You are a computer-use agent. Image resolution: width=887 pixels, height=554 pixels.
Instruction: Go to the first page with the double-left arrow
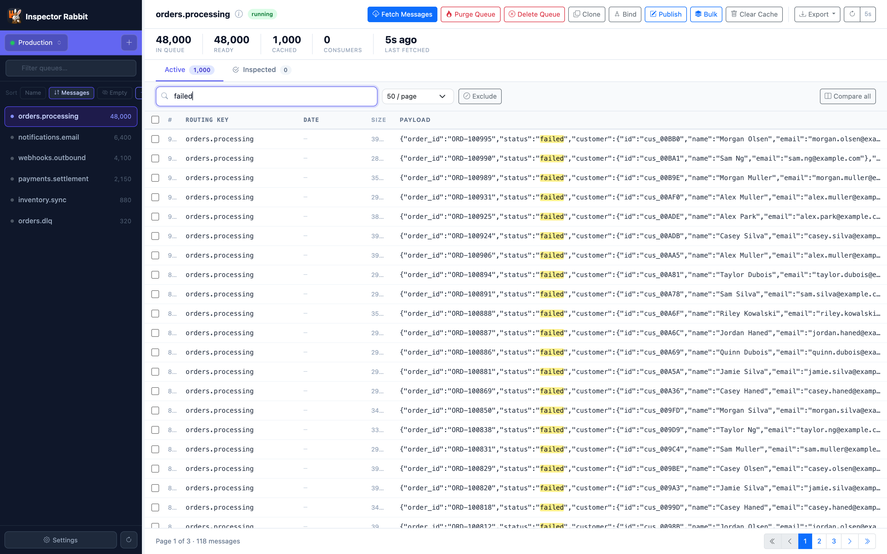773,541
